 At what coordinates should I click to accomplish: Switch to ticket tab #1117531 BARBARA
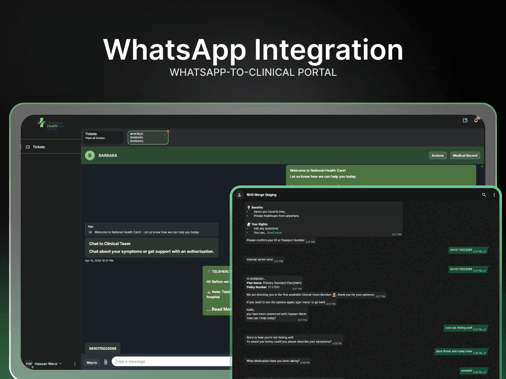coord(147,137)
